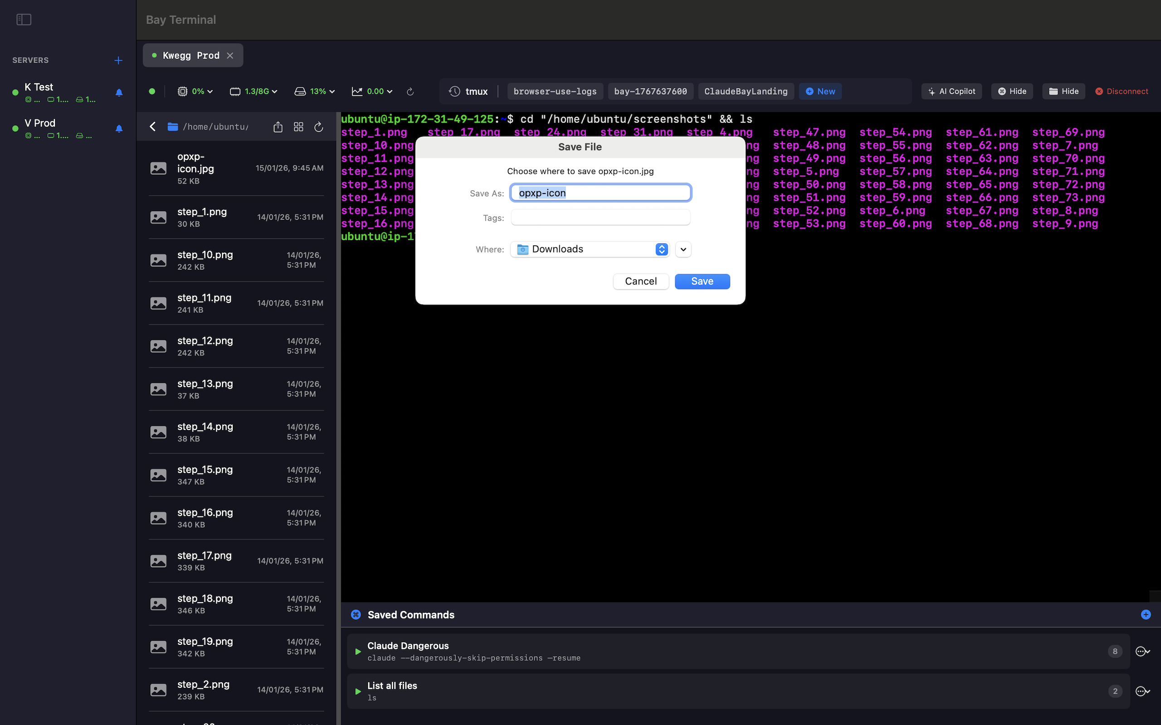The width and height of the screenshot is (1161, 725).
Task: Refresh the file browser listing
Action: (x=318, y=126)
